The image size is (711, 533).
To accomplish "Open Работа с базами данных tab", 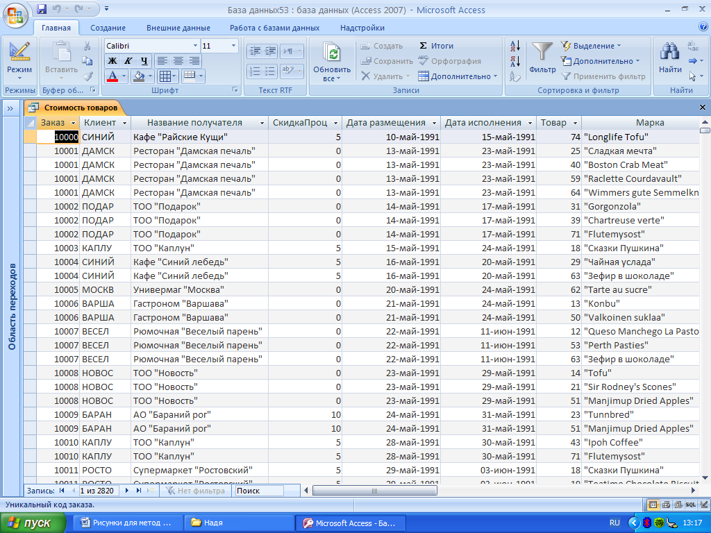I will pyautogui.click(x=274, y=28).
